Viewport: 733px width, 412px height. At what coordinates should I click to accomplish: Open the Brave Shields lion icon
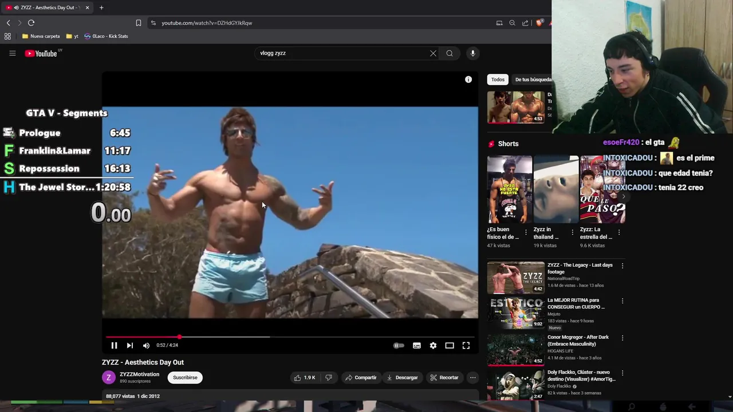pos(539,23)
